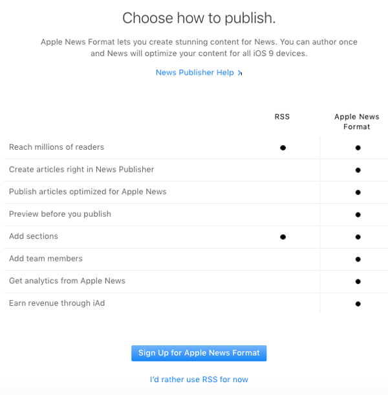Click the dot in Add team members row
Viewport: 388px width, 395px height.
pos(358,259)
